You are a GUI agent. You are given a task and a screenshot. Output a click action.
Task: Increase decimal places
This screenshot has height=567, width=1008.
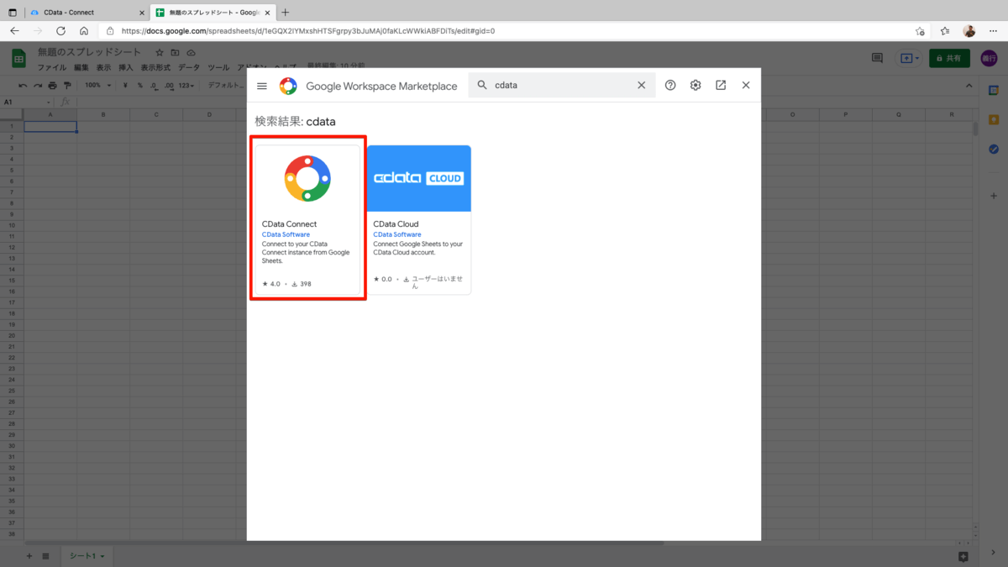pos(169,85)
